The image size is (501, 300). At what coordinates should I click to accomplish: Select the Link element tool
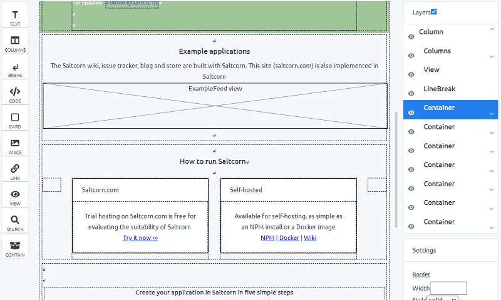point(15,171)
